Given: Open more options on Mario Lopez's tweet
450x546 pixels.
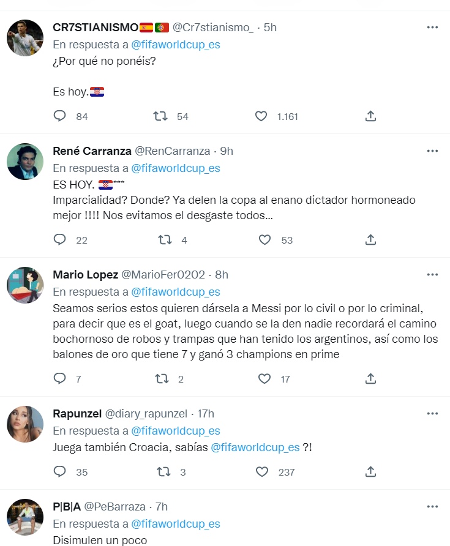Looking at the screenshot, I should tap(432, 274).
